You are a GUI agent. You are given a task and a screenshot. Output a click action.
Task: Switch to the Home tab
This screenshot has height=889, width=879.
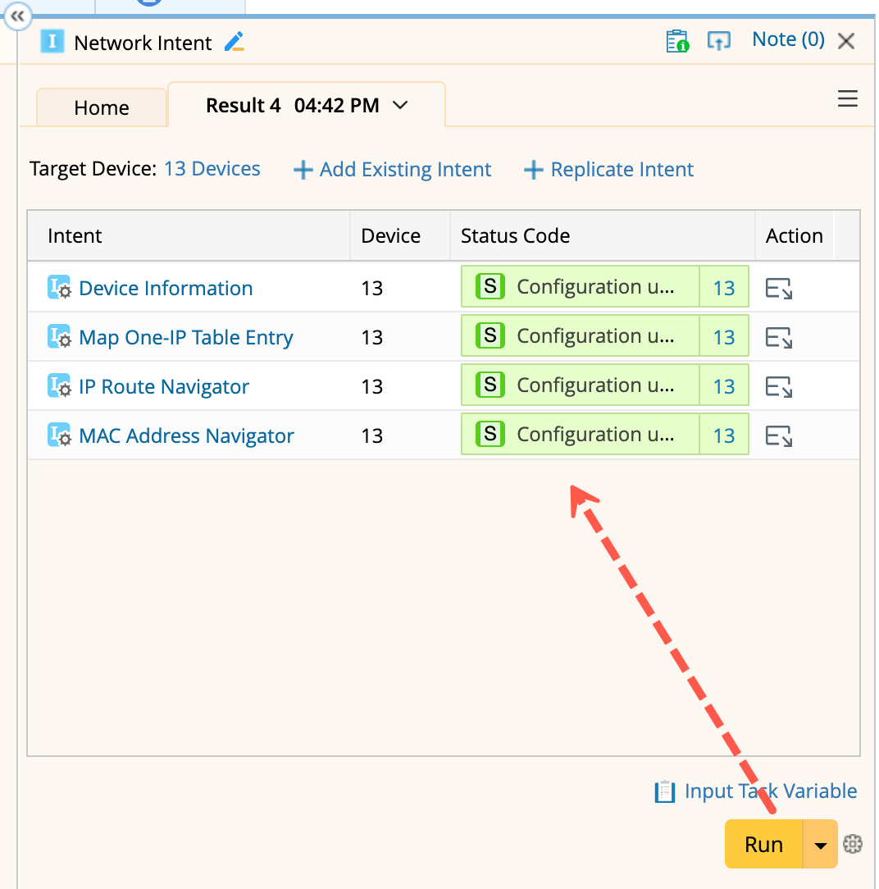point(102,107)
